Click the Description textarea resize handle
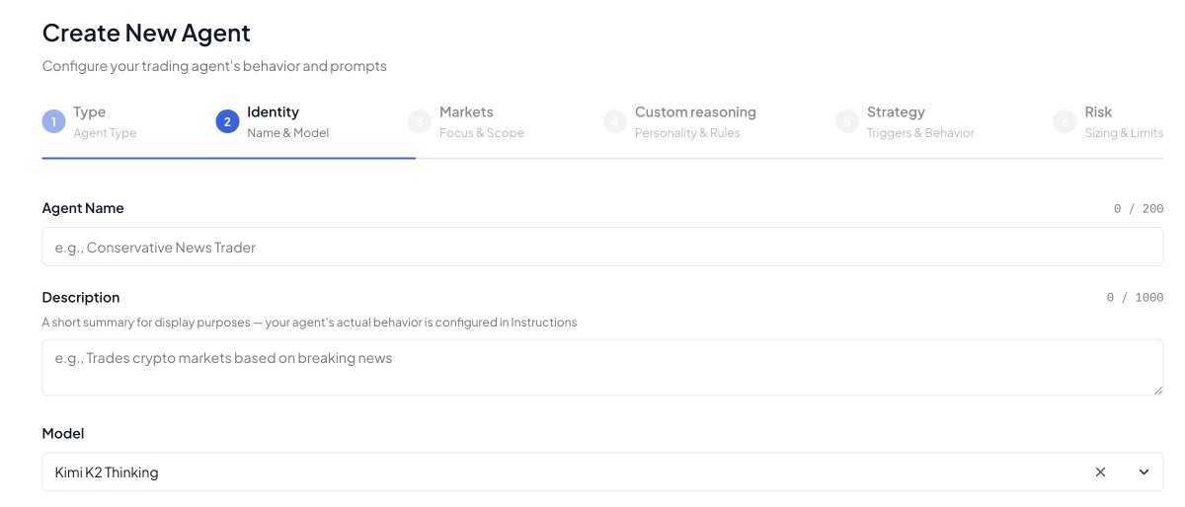Image resolution: width=1185 pixels, height=507 pixels. pos(1157,391)
